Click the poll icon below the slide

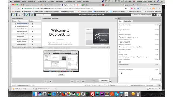[51, 81]
